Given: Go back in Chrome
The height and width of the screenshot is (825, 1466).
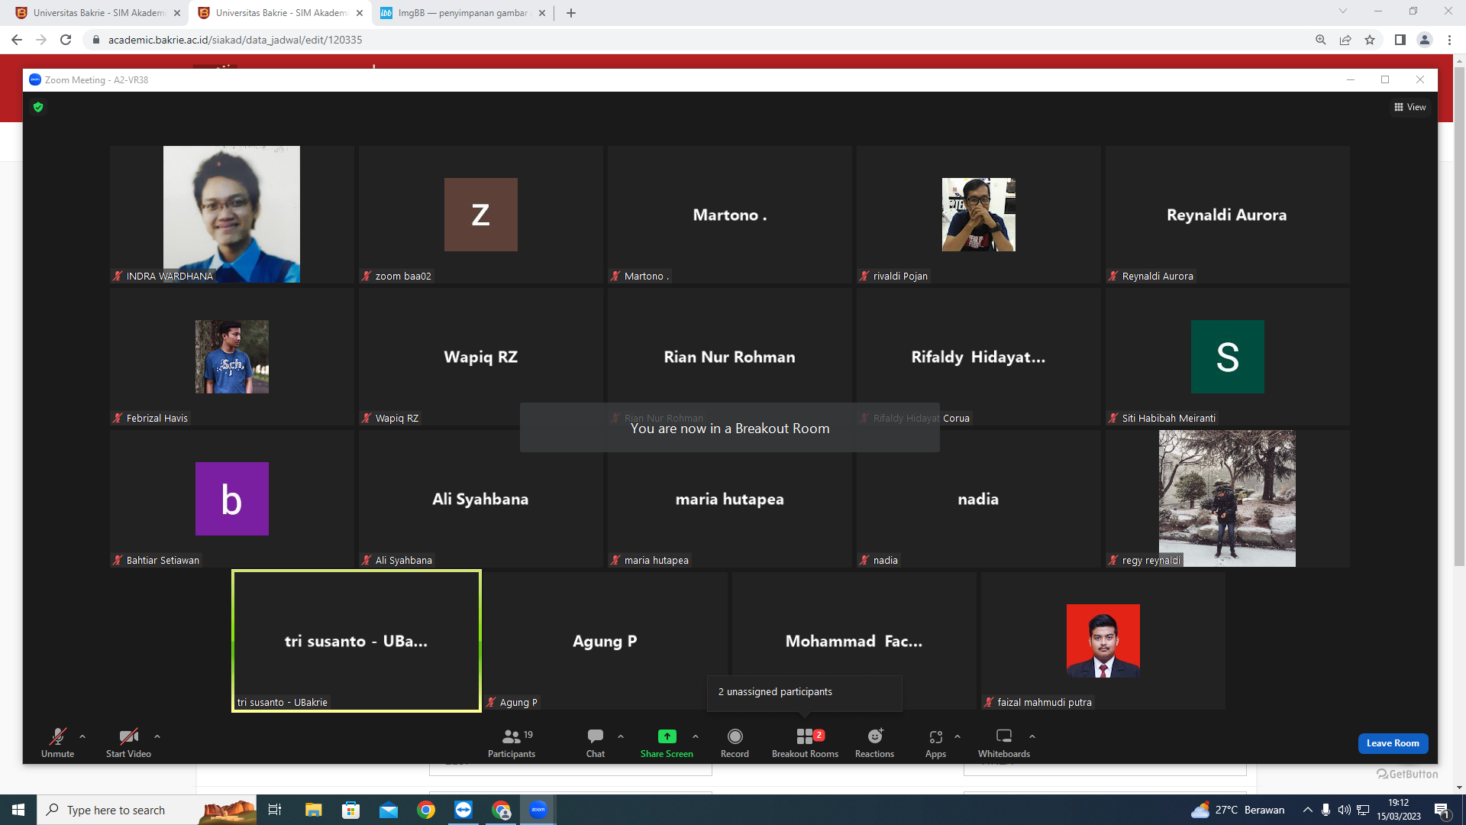Looking at the screenshot, I should (17, 40).
